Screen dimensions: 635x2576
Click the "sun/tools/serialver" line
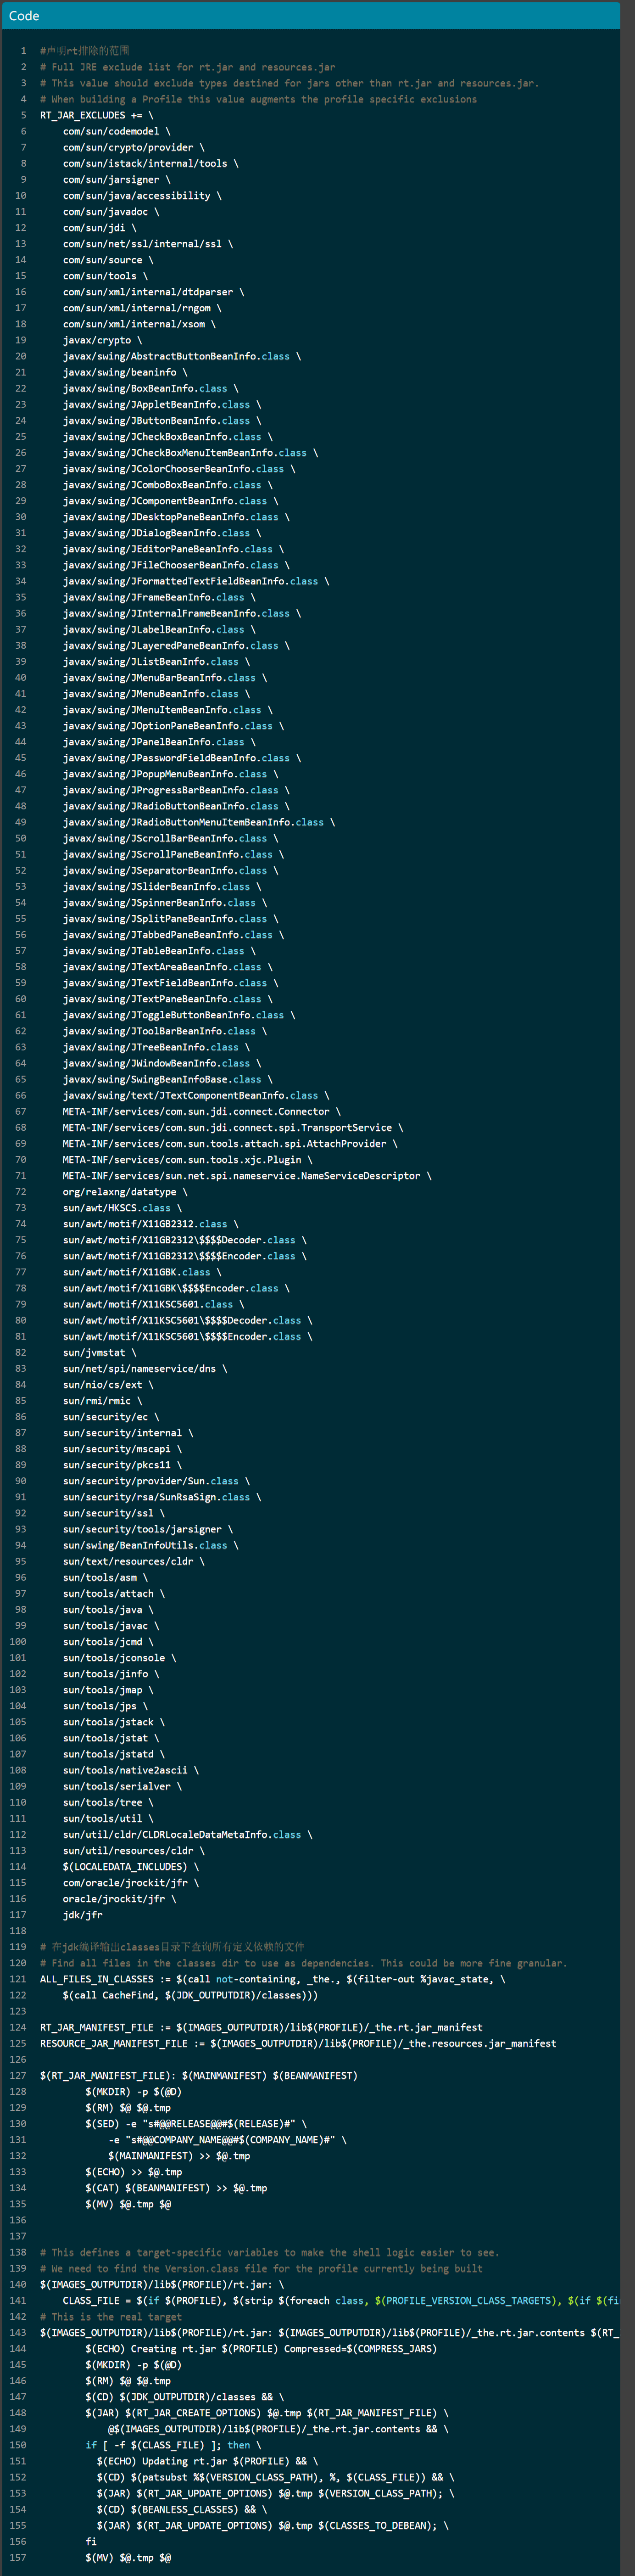tap(122, 1786)
